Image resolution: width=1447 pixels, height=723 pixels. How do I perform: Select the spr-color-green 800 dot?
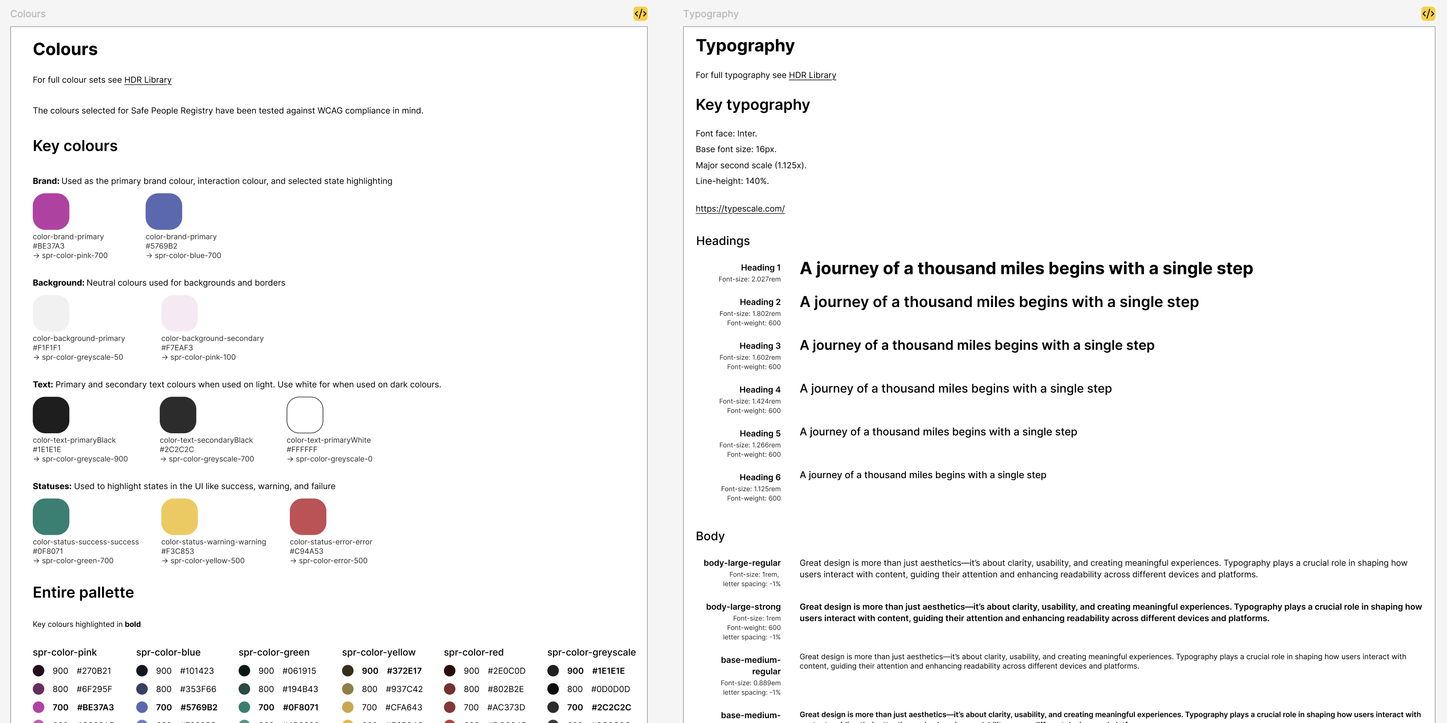(x=244, y=689)
